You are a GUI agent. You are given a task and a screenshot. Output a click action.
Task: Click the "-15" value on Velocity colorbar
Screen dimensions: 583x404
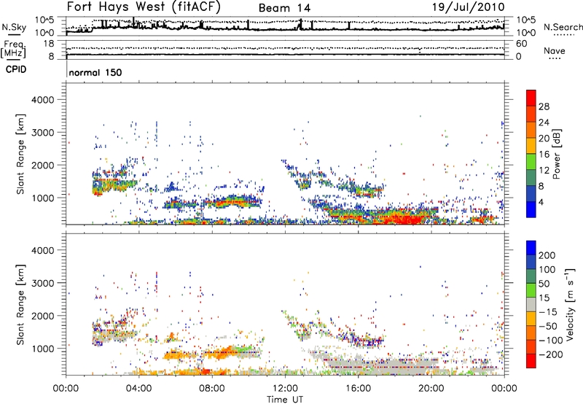tap(548, 312)
